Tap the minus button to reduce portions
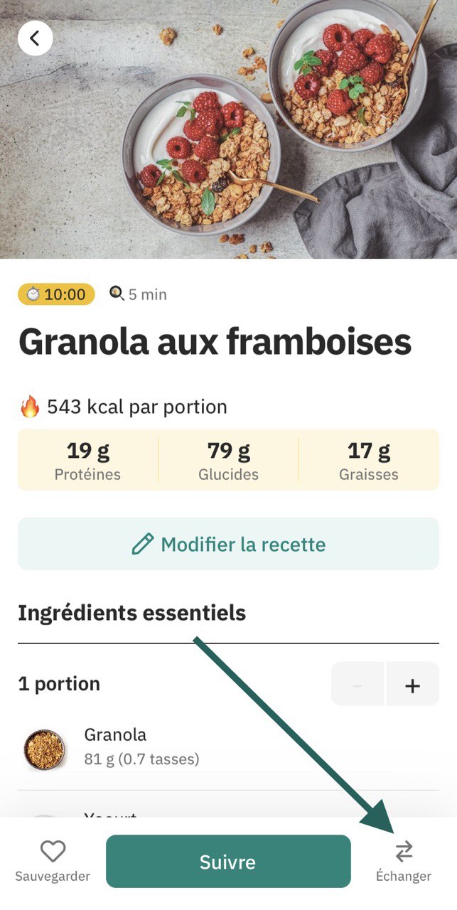Viewport: 457px width, 910px height. coord(357,685)
